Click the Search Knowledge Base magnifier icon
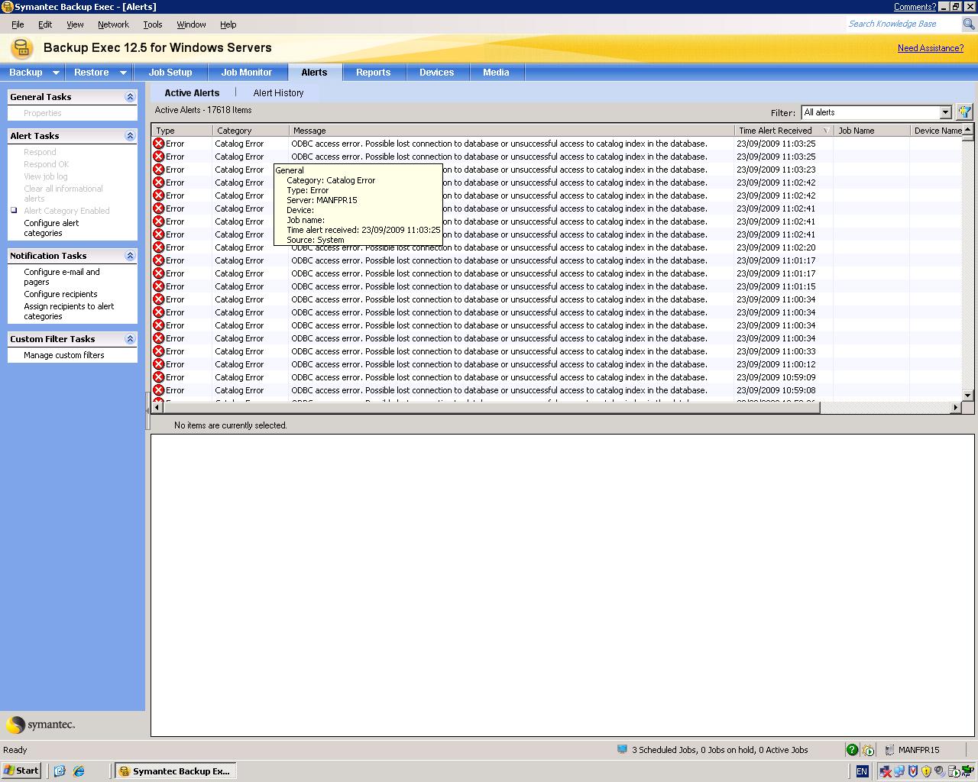This screenshot has height=782, width=978. click(x=969, y=24)
